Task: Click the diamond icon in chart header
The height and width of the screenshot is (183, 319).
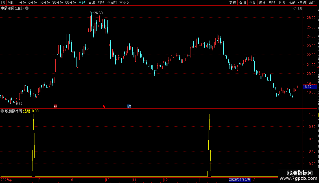Action: pyautogui.click(x=295, y=8)
